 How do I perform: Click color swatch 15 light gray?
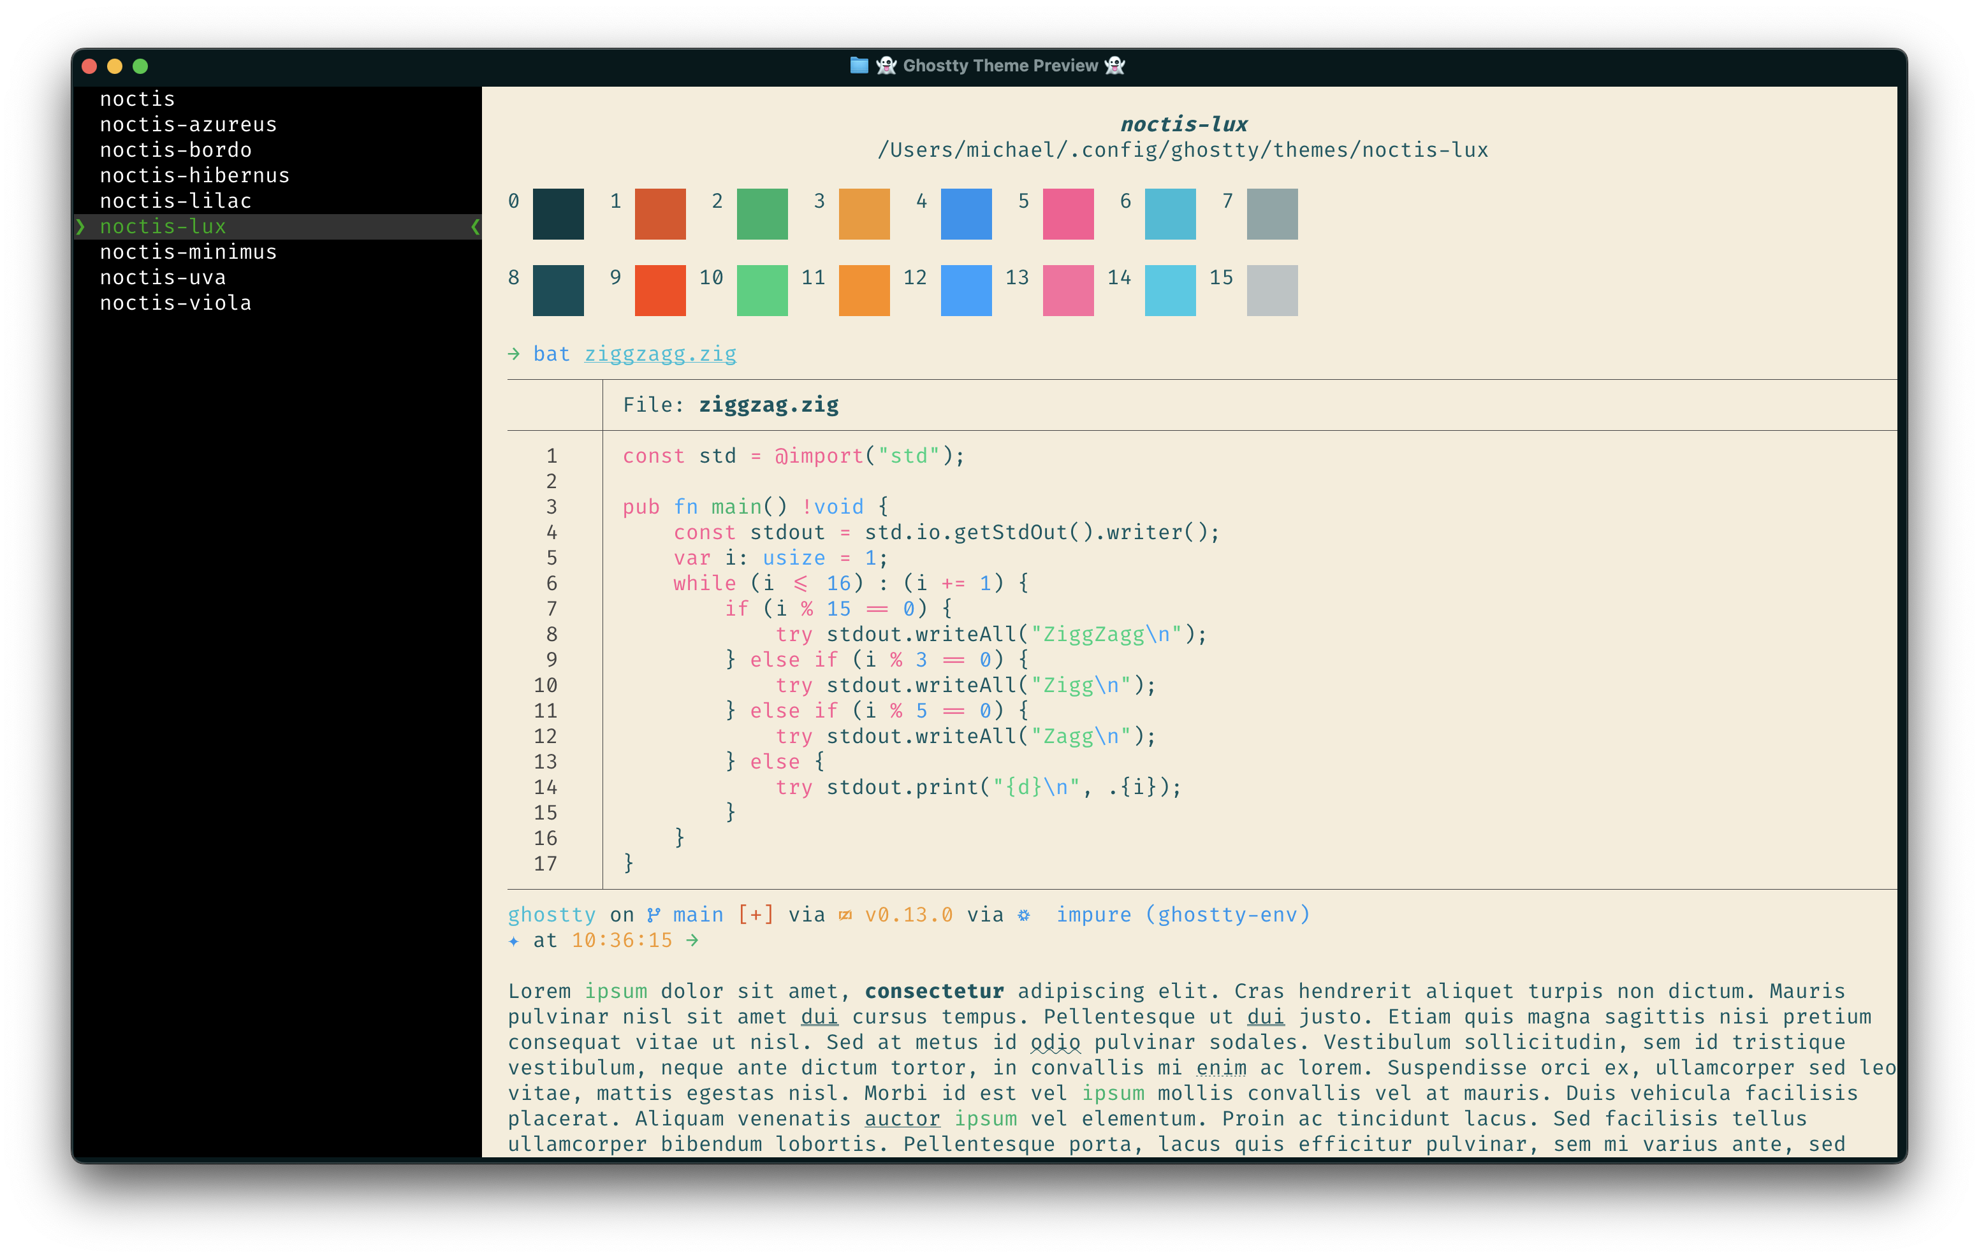1271,290
